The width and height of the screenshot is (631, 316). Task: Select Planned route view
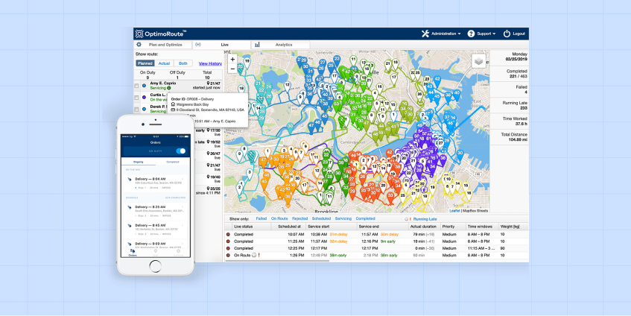(145, 63)
